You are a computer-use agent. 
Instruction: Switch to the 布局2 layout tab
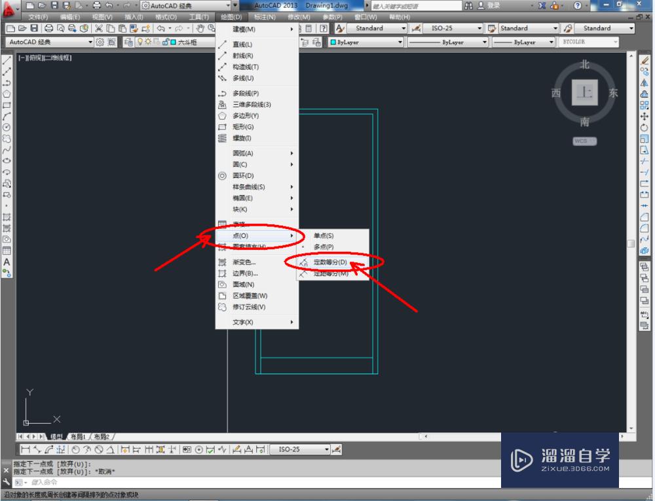102,437
